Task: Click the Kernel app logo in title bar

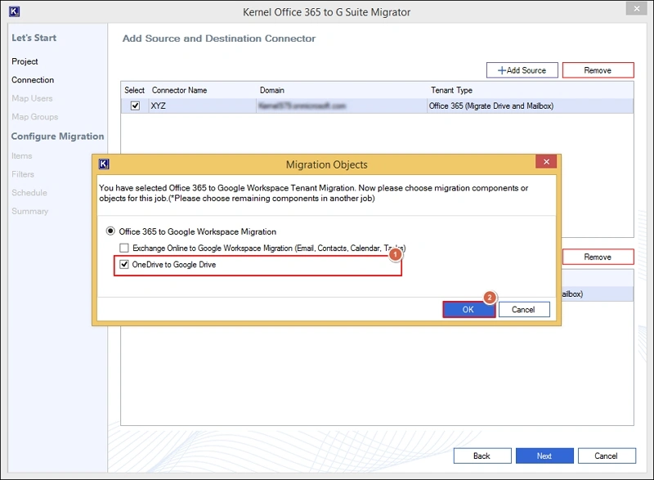Action: click(13, 11)
